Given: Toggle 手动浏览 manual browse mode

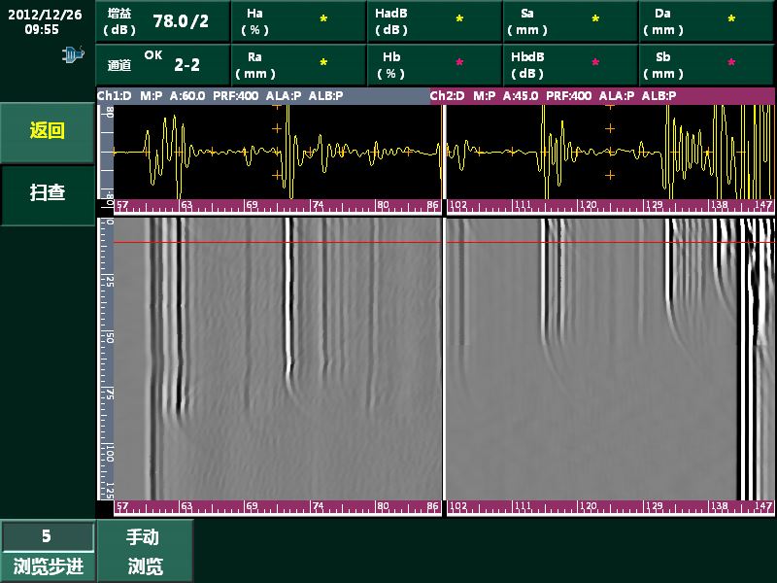Looking at the screenshot, I should coord(145,551).
